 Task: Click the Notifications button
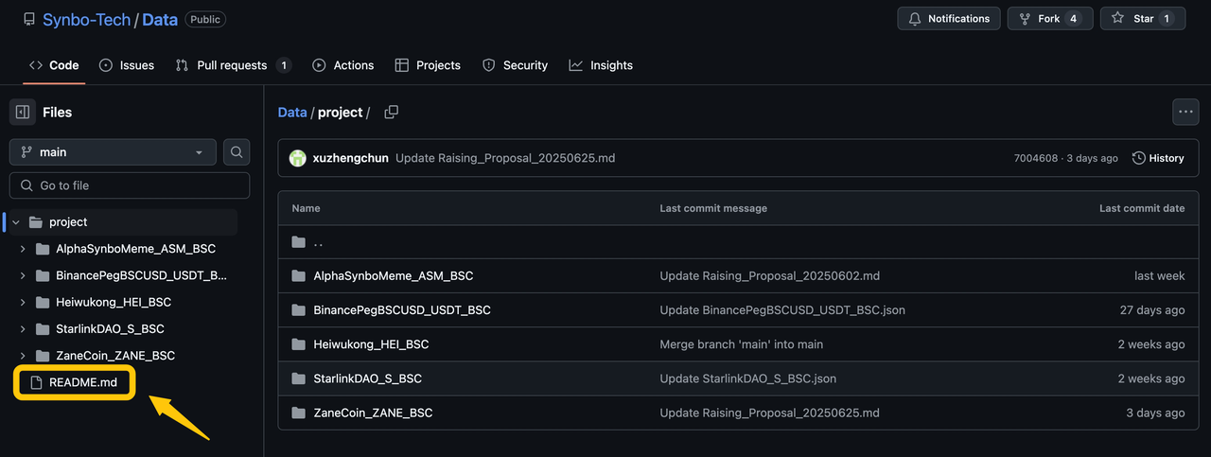[949, 19]
